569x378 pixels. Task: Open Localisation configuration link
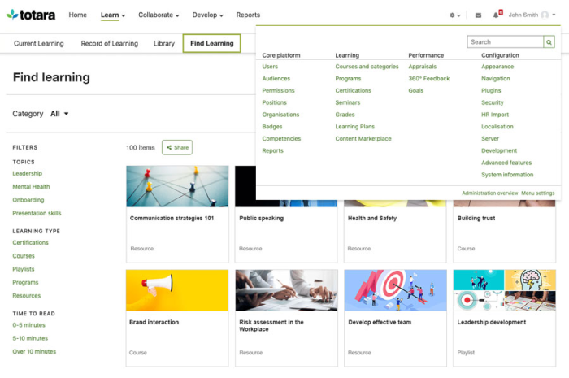497,126
